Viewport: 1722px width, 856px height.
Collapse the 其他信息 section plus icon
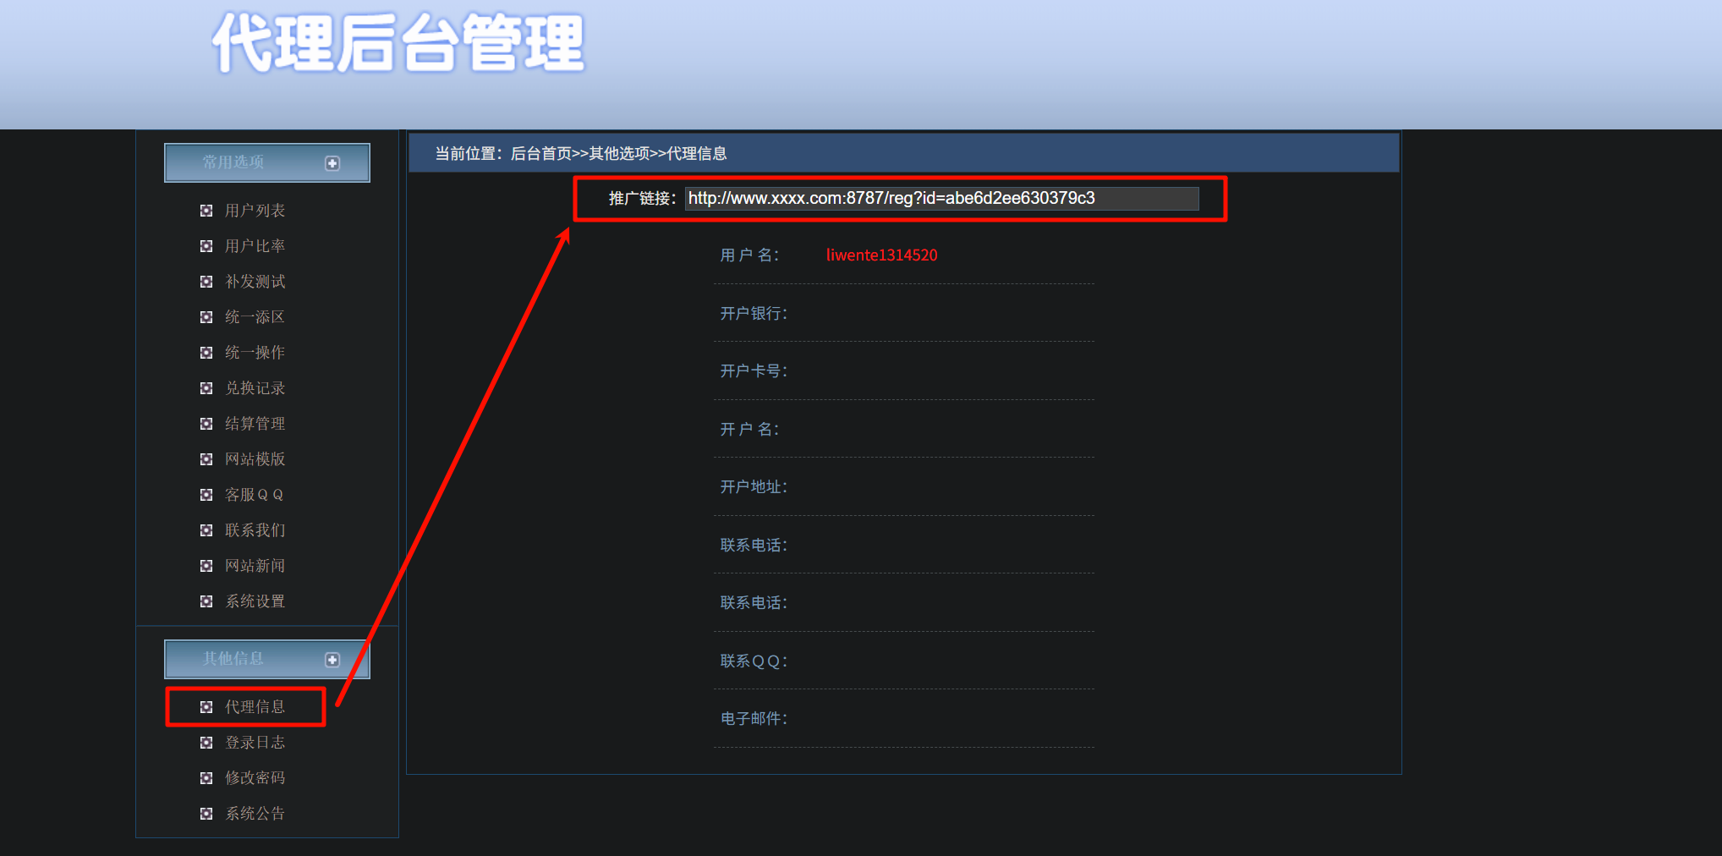332,660
